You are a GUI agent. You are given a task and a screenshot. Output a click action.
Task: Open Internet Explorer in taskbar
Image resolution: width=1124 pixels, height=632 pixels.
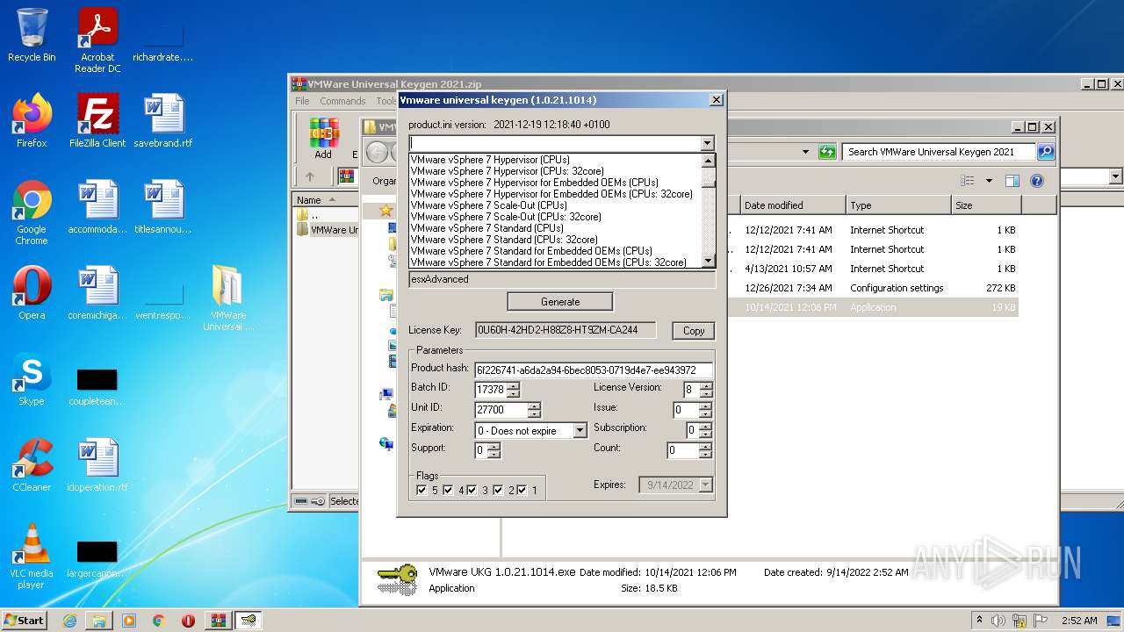tap(69, 621)
